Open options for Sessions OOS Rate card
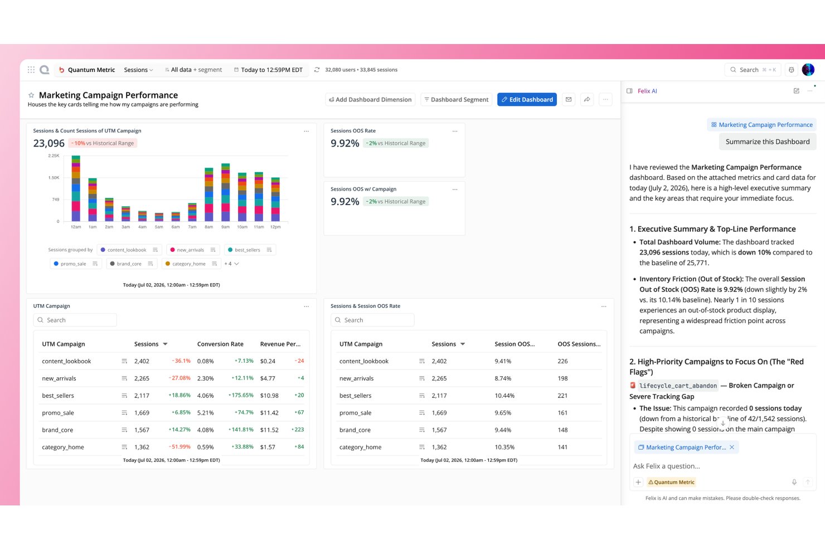 point(455,131)
